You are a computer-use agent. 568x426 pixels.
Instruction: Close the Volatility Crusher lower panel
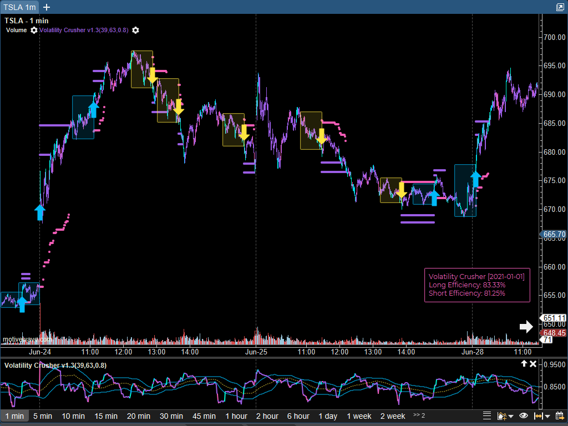pos(533,364)
